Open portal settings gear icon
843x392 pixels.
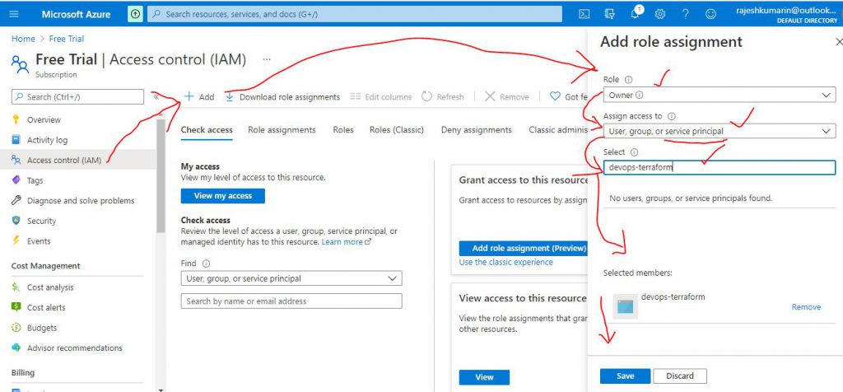[x=660, y=14]
